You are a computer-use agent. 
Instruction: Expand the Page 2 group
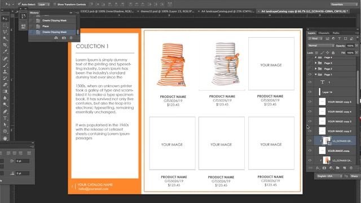click(316, 69)
